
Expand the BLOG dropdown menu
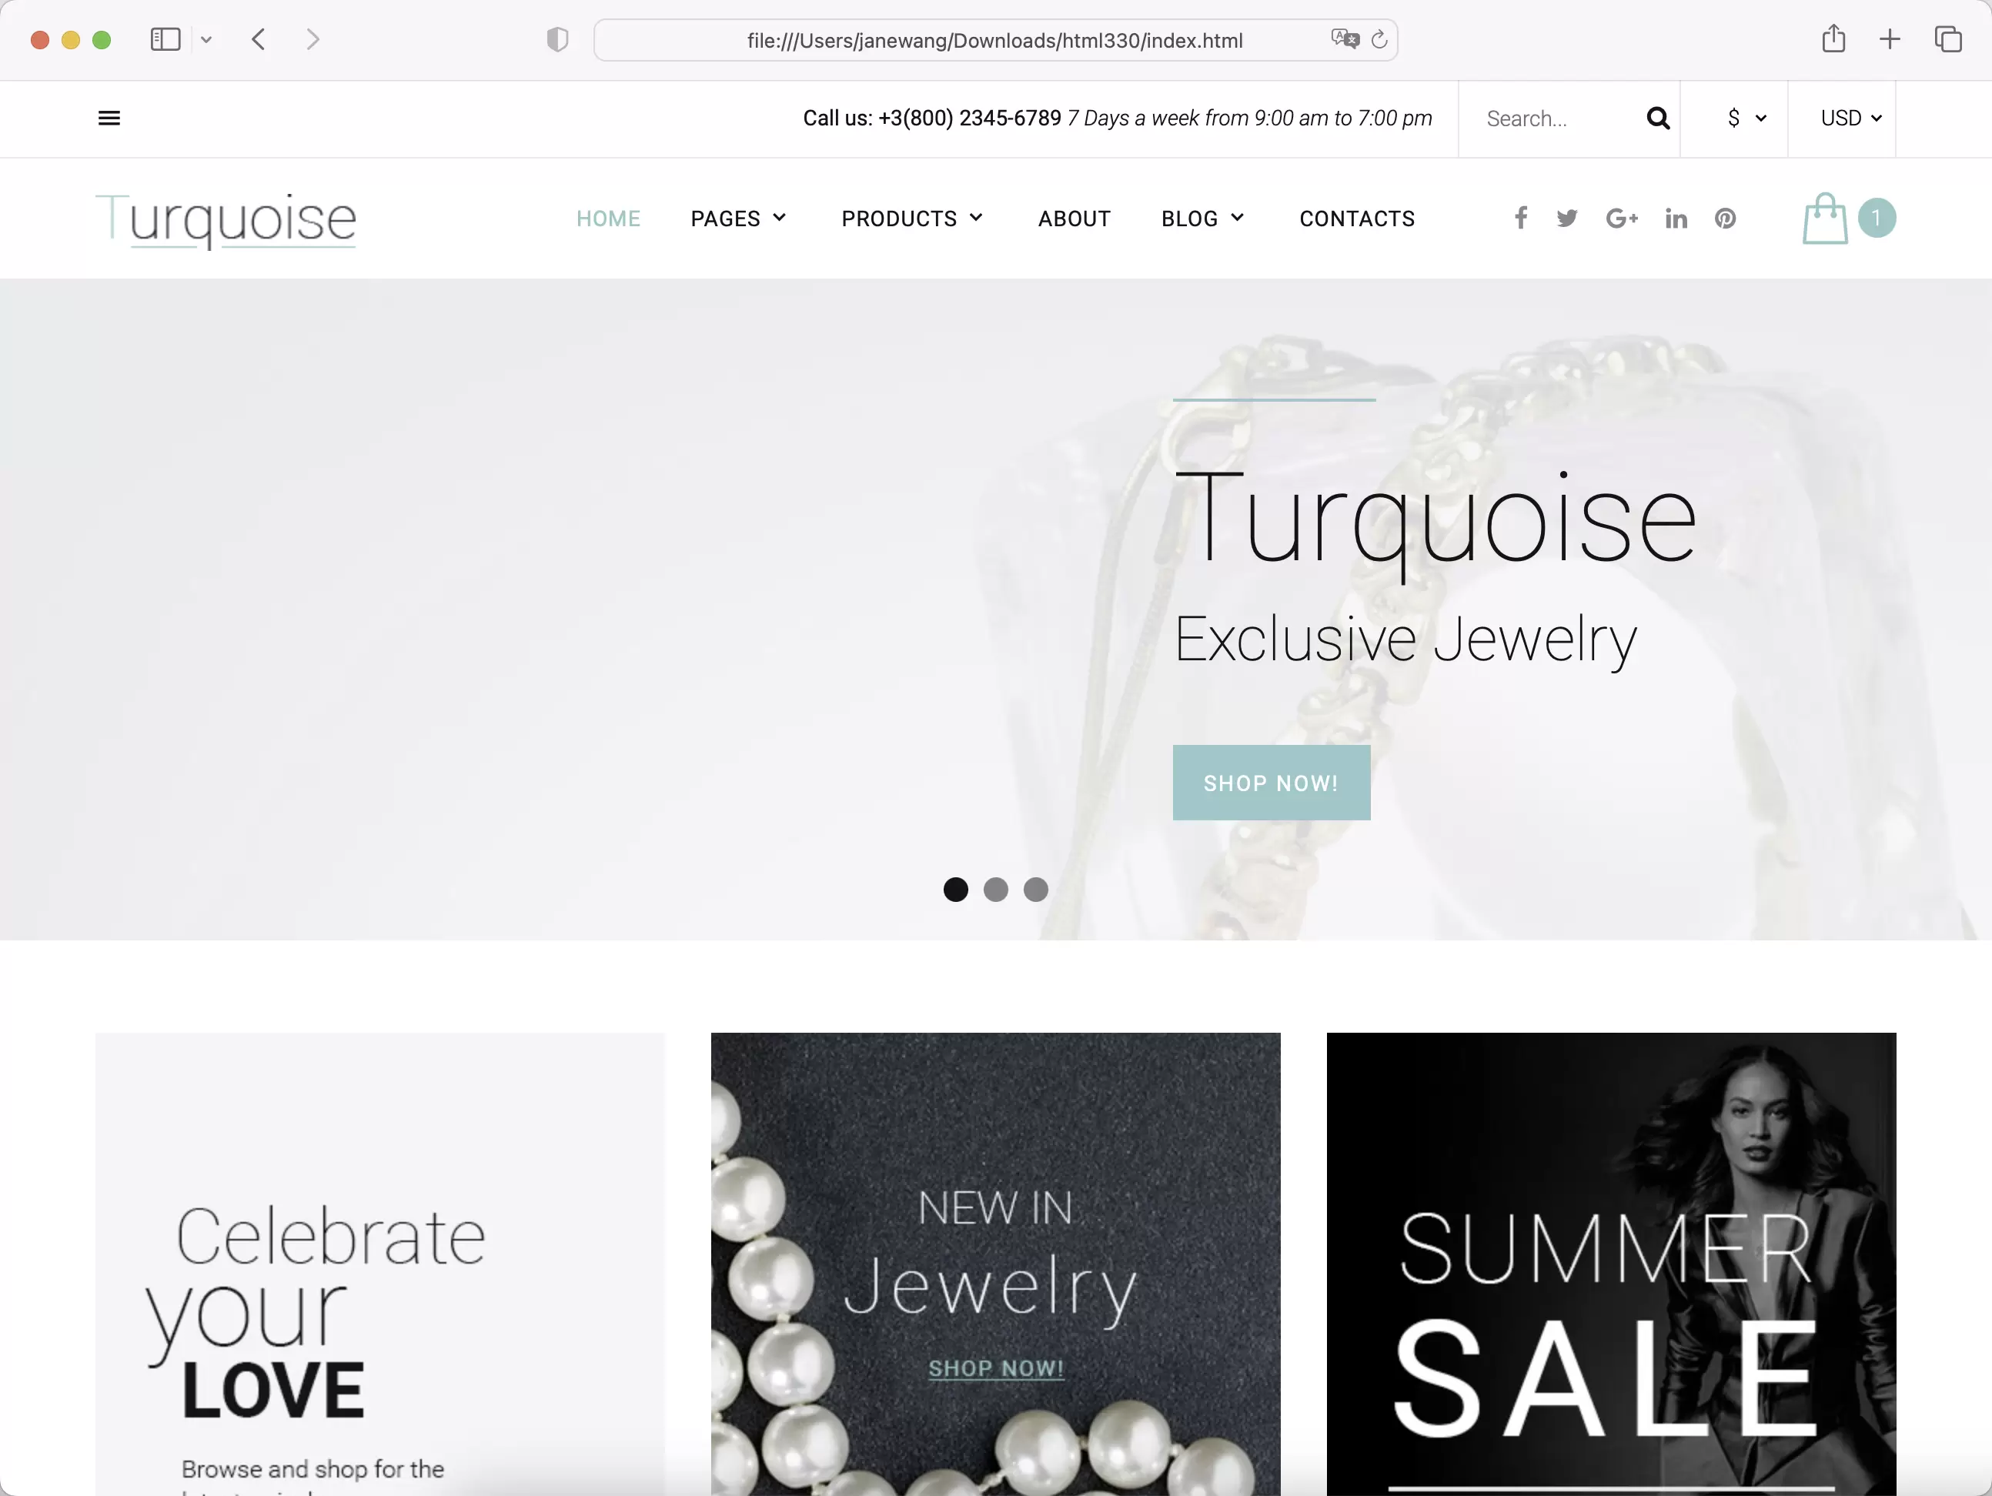tap(1203, 219)
